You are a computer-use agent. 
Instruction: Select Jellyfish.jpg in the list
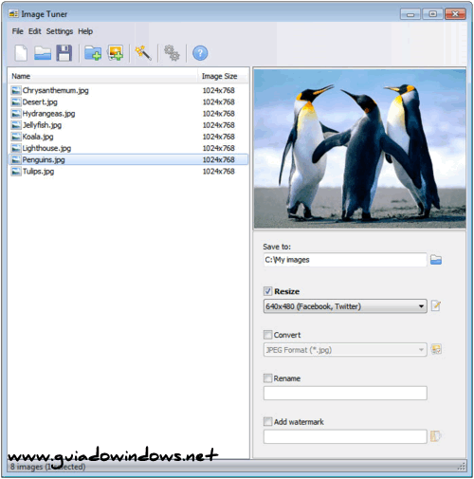128,125
